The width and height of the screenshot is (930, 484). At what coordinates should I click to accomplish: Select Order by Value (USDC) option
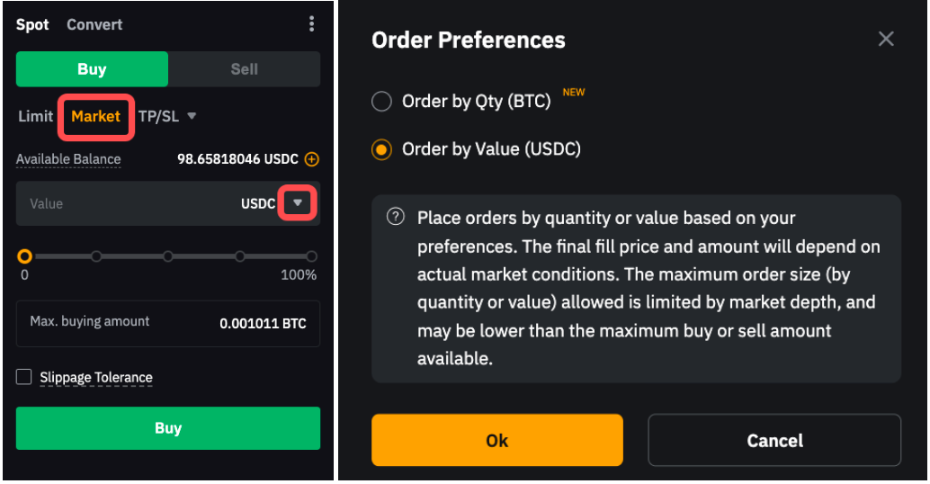tap(382, 149)
